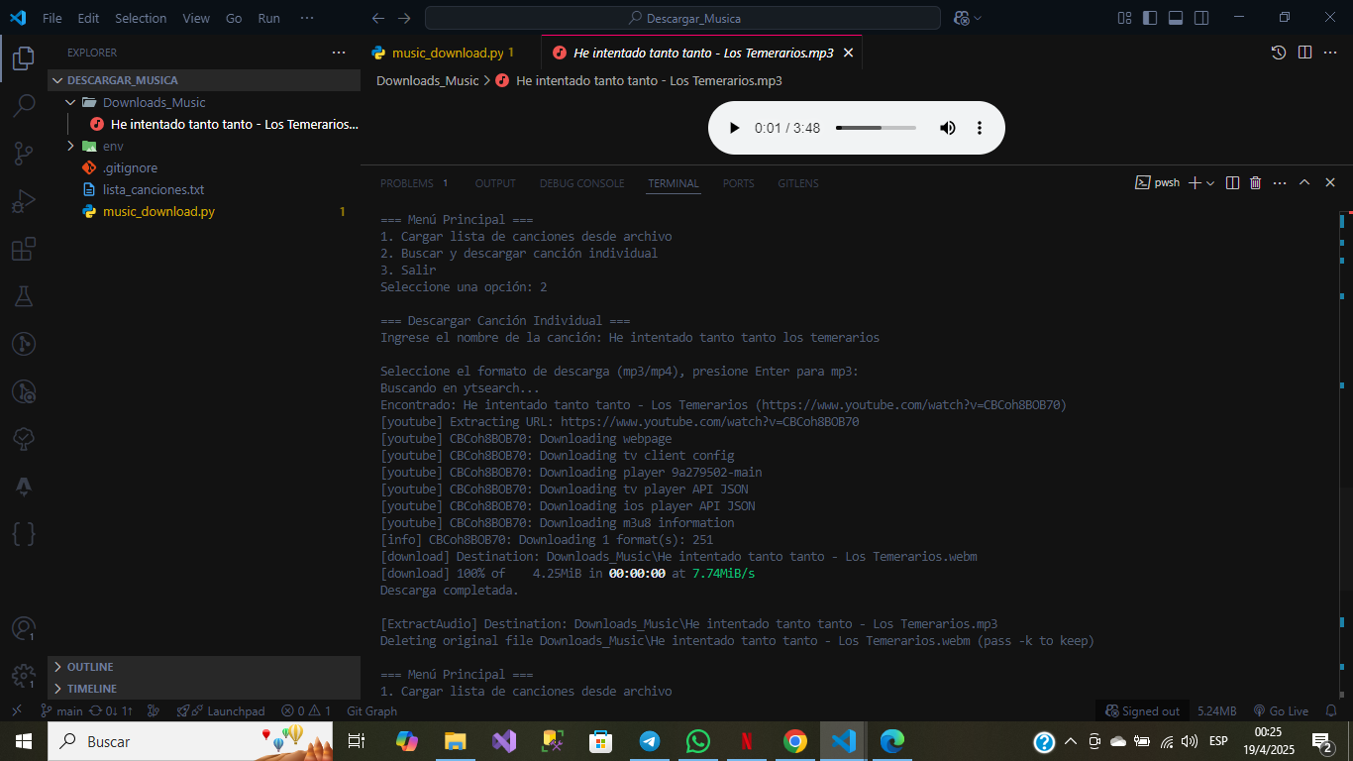
Task: Switch to the PROBLEMS tab
Action: (x=407, y=183)
